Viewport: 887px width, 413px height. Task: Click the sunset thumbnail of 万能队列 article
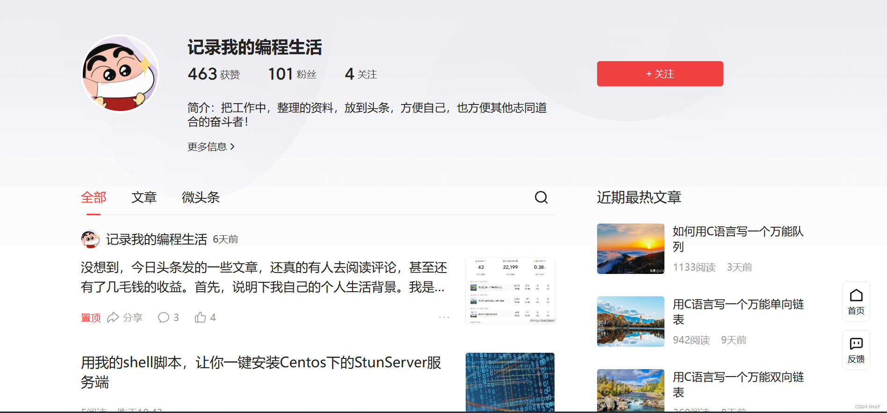[x=631, y=249]
